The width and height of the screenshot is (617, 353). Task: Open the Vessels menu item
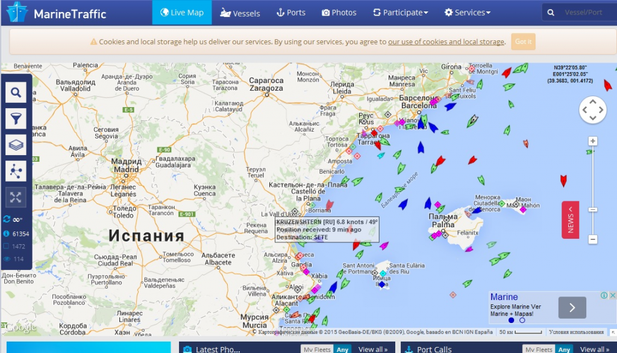(240, 13)
